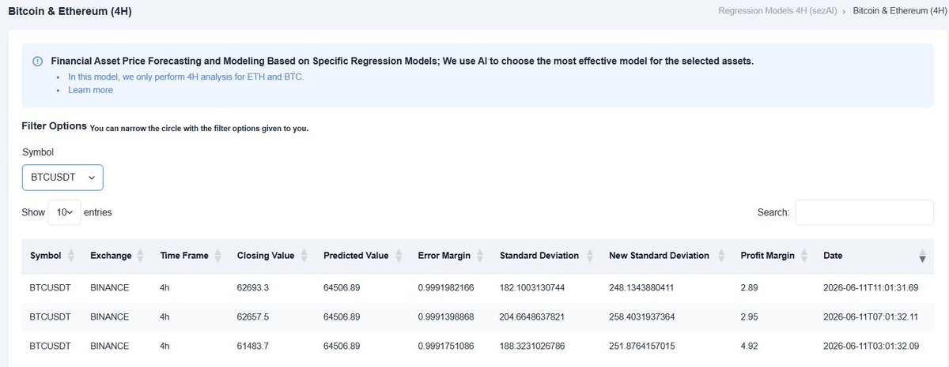
Task: Click the date 2026-06-11T03:01:32.09
Action: (871, 345)
